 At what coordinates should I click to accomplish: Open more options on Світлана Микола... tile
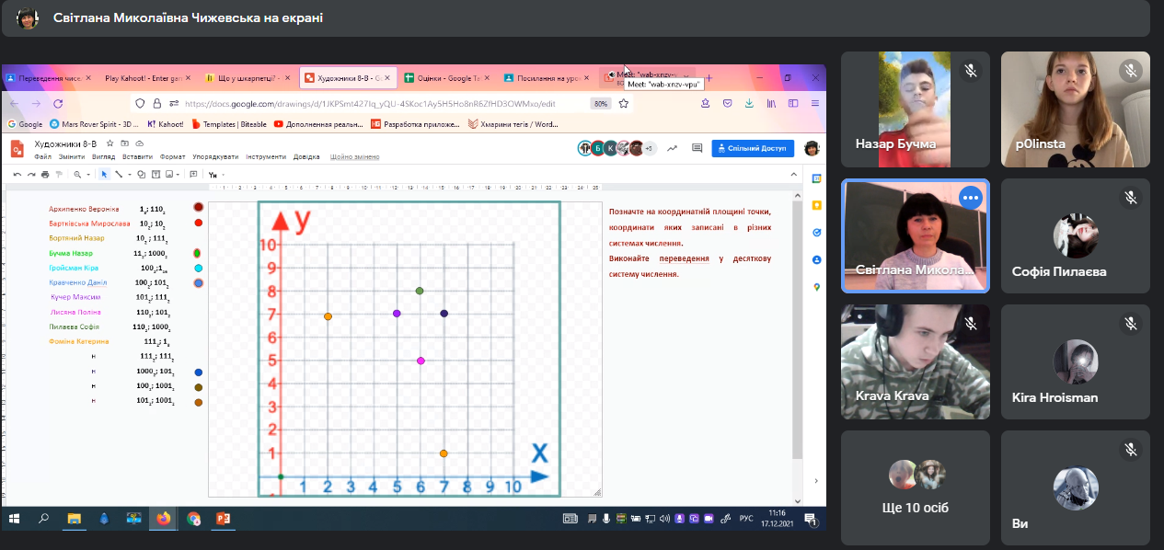970,198
